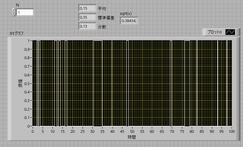Select the 分散 indicator value 0.13

(87, 26)
